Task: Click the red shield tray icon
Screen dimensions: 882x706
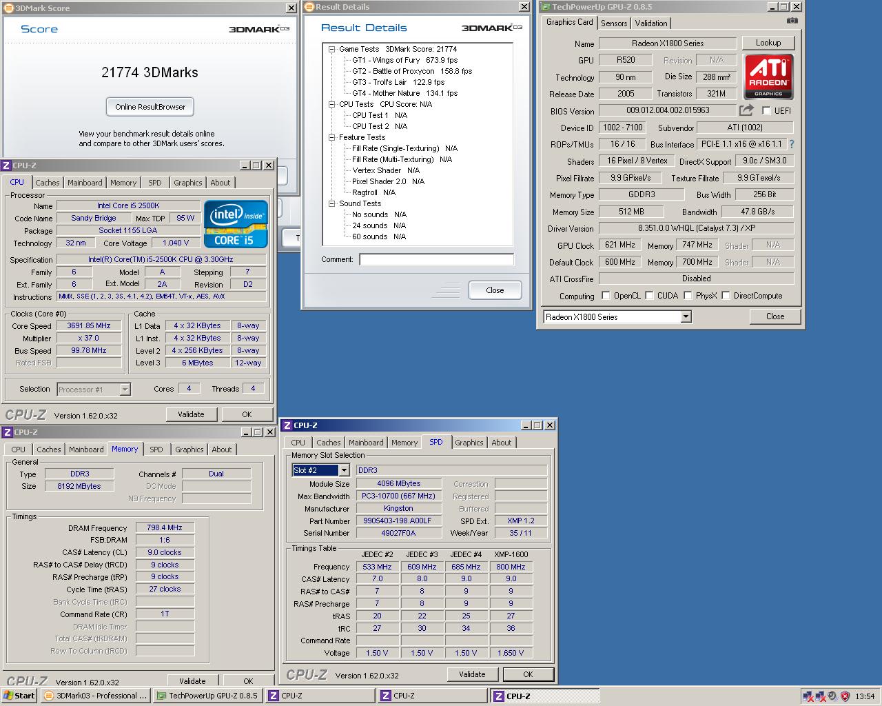Action: pyautogui.click(x=845, y=696)
